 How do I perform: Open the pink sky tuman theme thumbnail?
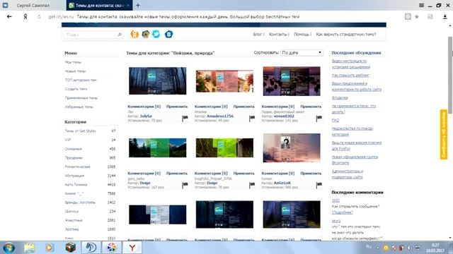pos(292,147)
